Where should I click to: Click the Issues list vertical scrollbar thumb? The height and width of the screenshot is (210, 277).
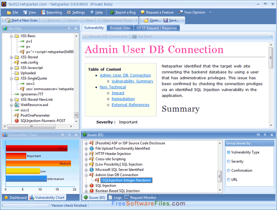point(219,176)
